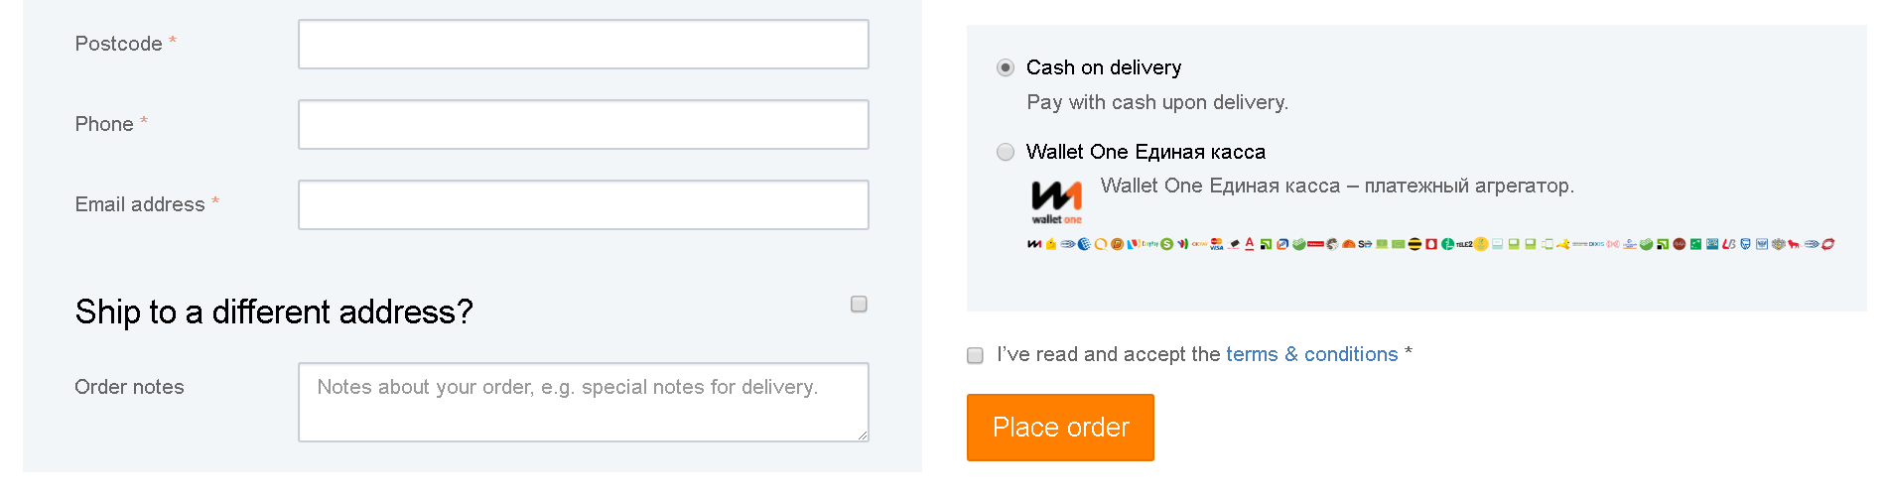Click the Google Wallet W icon

[x=1183, y=244]
